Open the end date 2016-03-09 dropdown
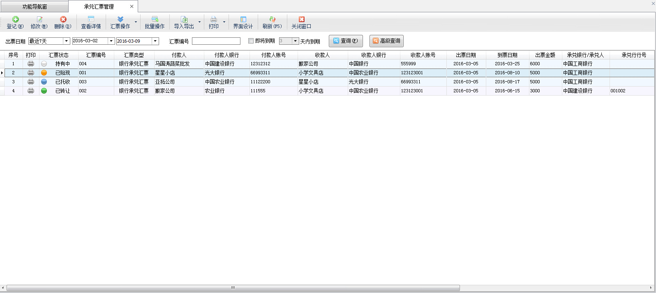The height and width of the screenshot is (293, 656). pyautogui.click(x=155, y=41)
